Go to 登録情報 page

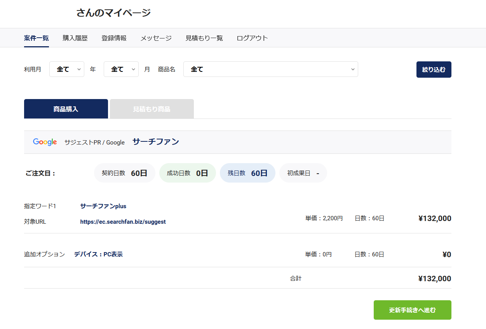click(x=114, y=38)
